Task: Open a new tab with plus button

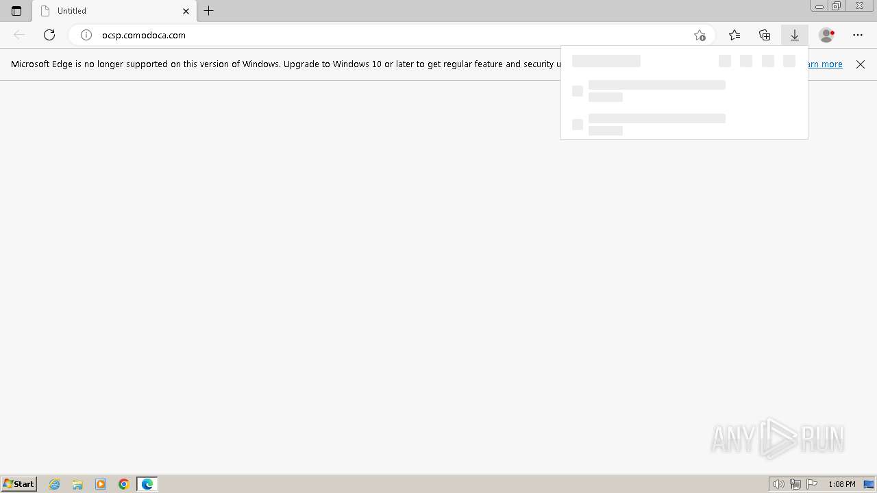Action: pos(209,11)
